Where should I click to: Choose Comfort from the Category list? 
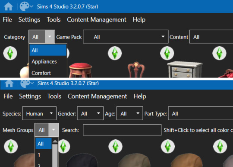tap(48, 73)
